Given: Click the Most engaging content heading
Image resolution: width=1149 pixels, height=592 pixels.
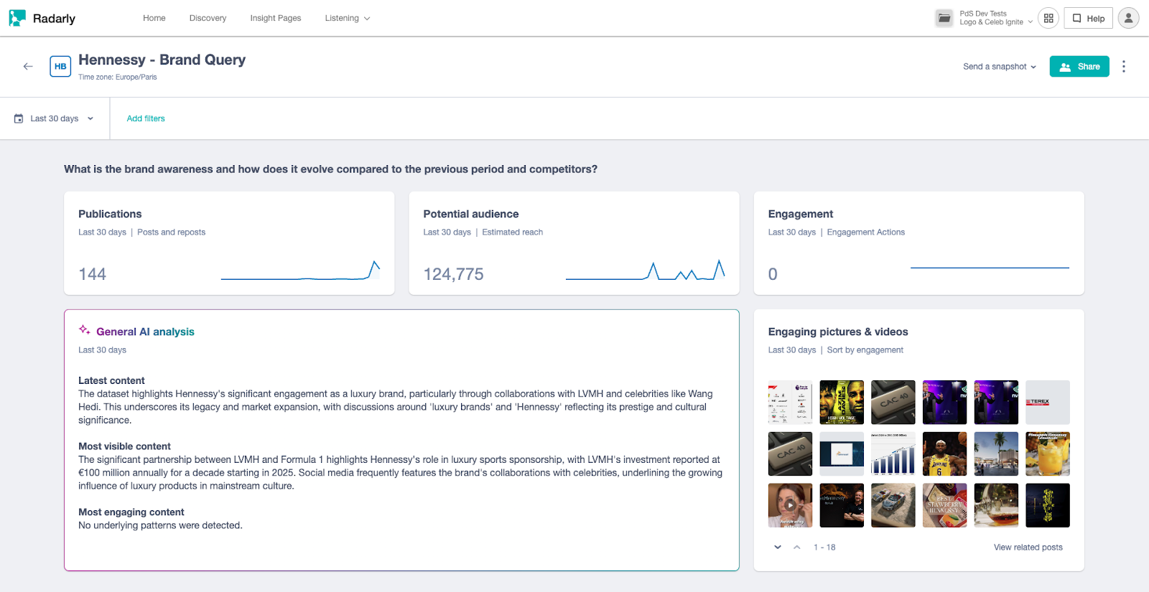Looking at the screenshot, I should (x=131, y=512).
